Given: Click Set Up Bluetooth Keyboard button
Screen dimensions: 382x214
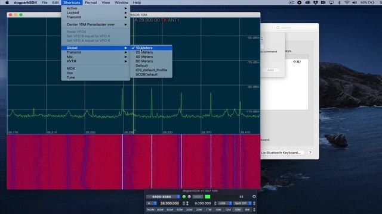Looking at the screenshot, I should click(282, 153).
